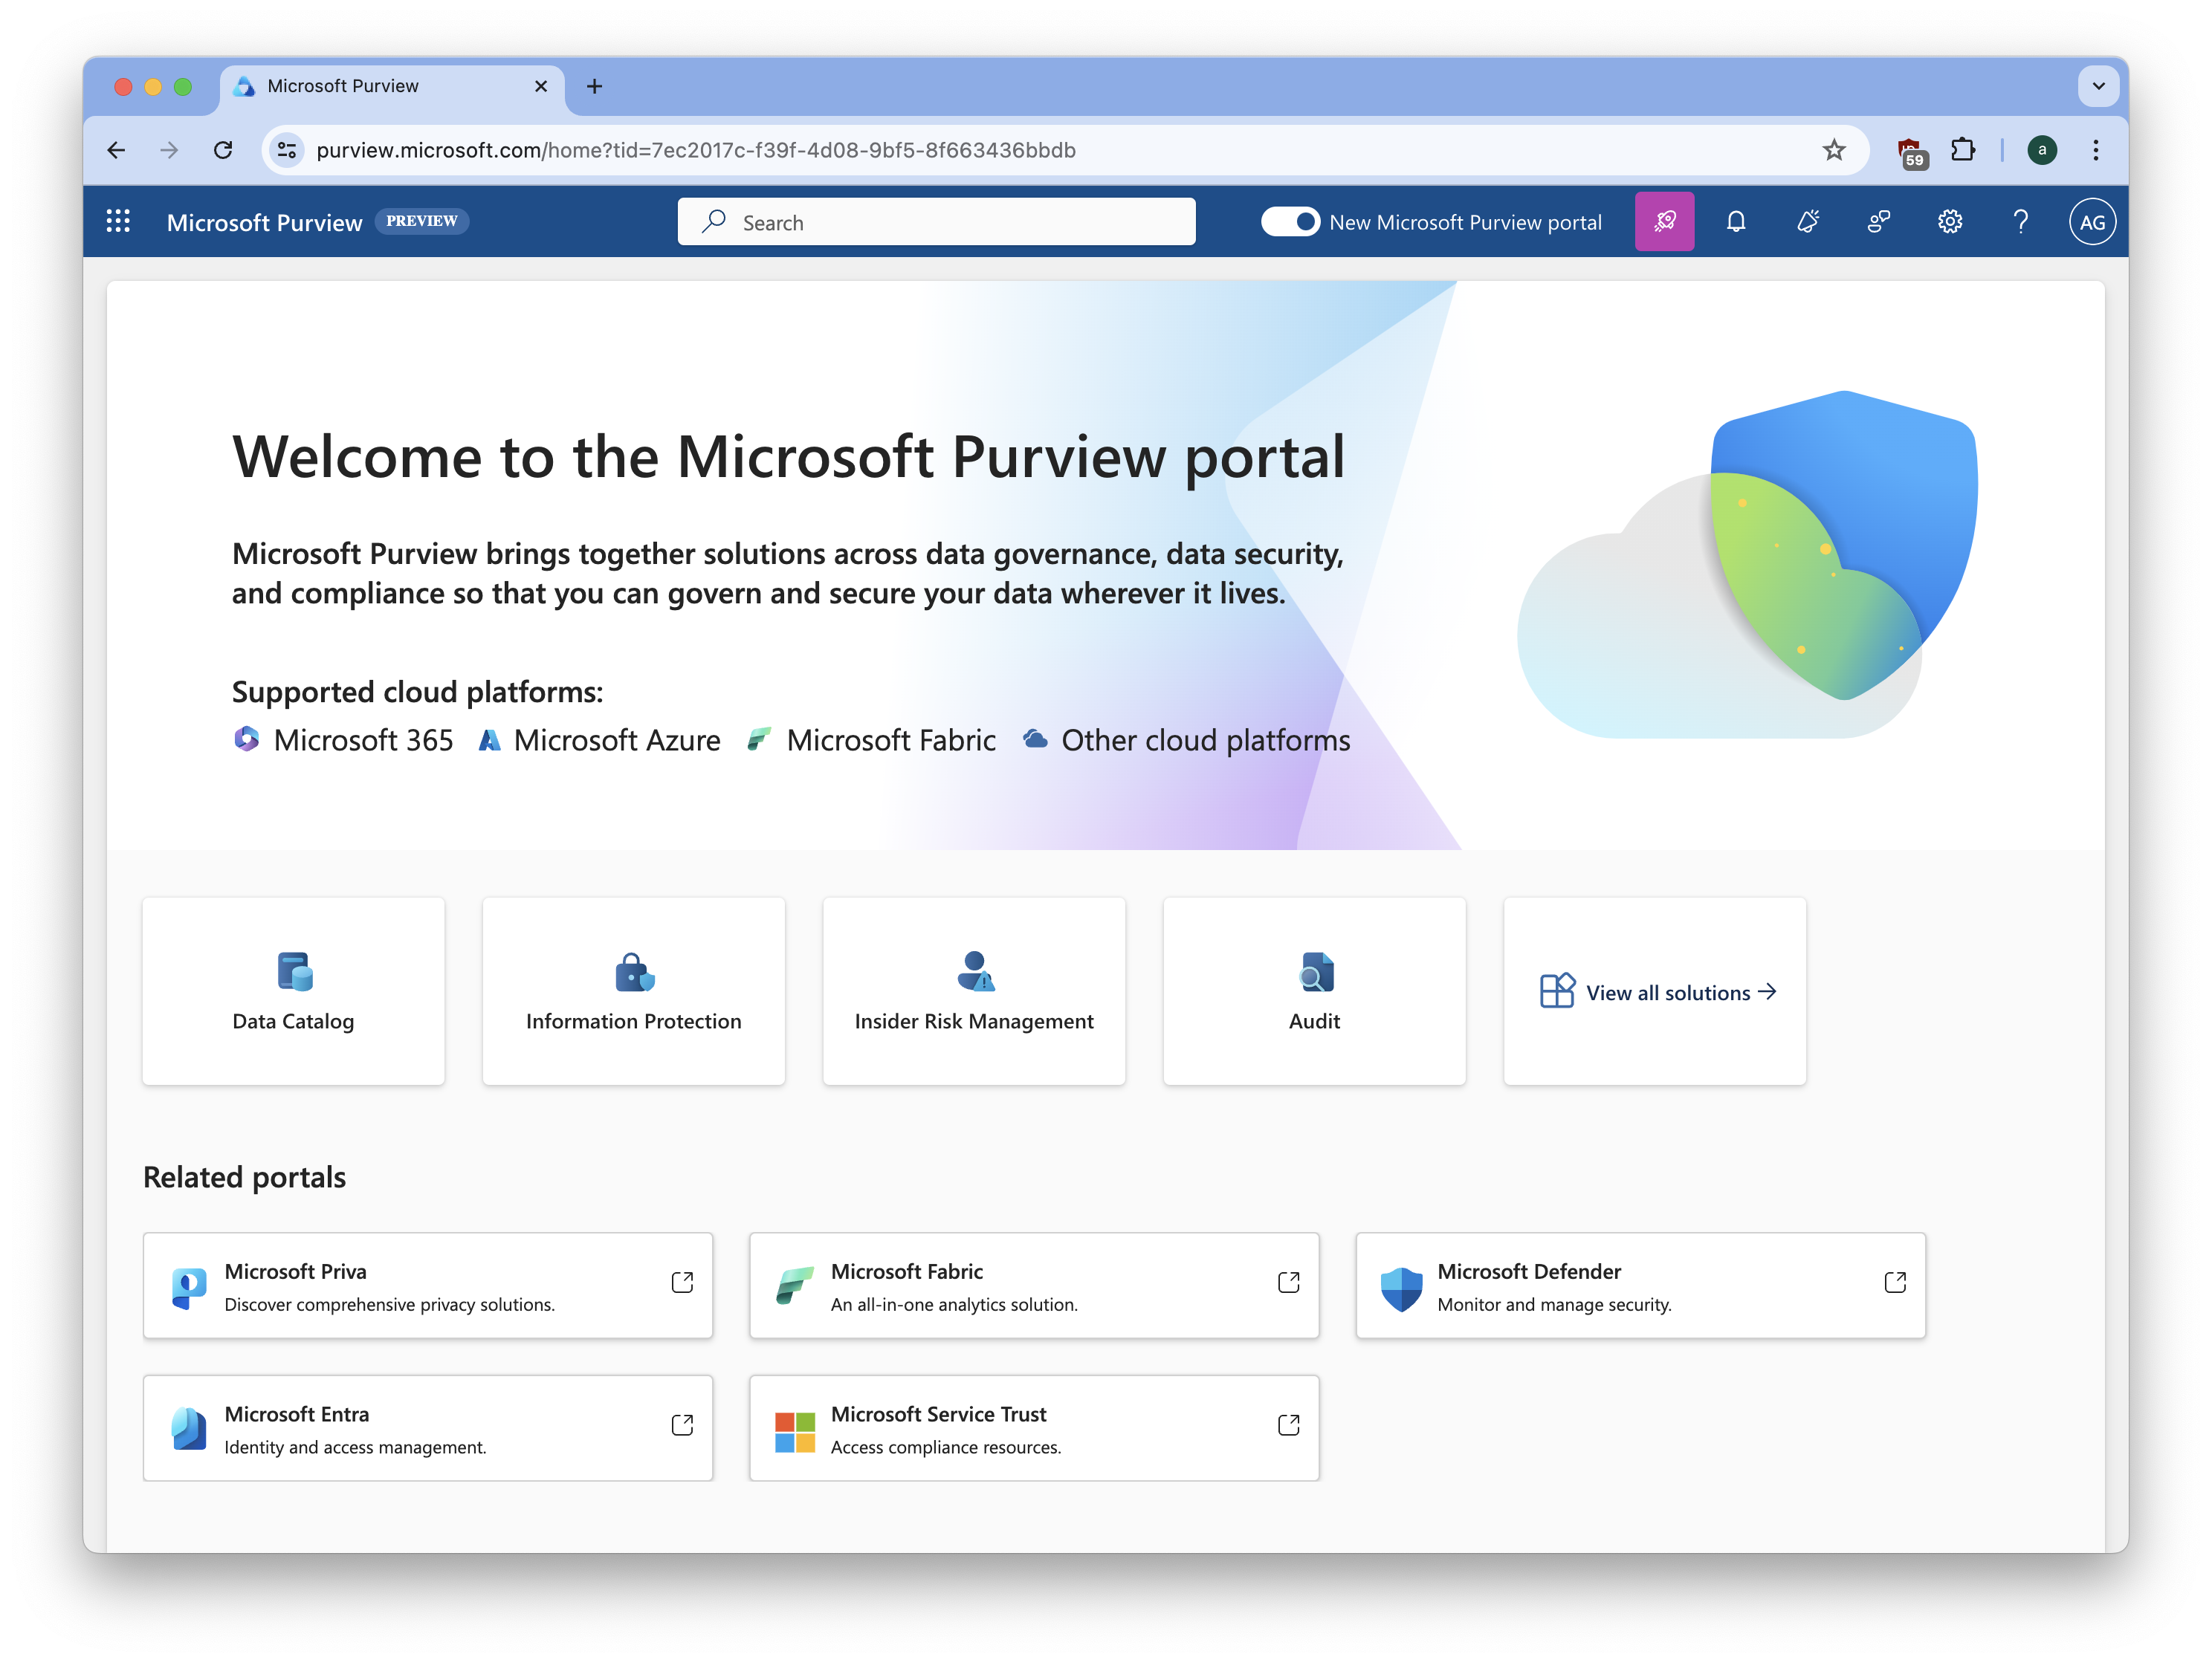
Task: Bookmark this page with star icon
Action: pos(1833,150)
